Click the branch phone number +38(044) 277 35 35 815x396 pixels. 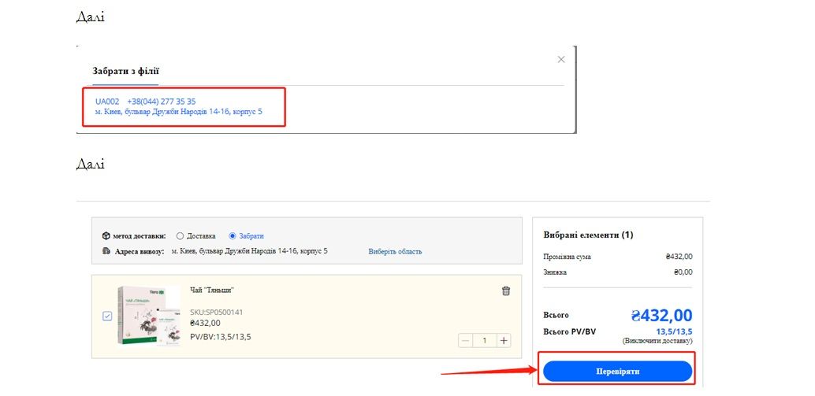[162, 102]
